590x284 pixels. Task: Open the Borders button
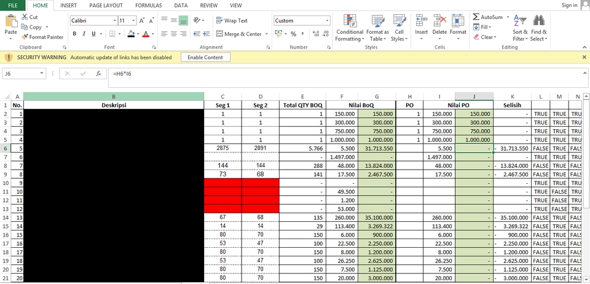(x=112, y=34)
